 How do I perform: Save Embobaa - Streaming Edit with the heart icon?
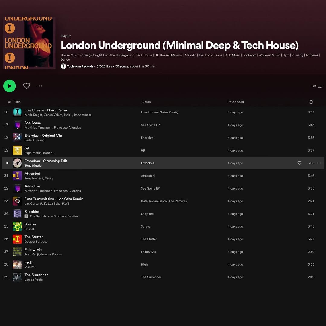(299, 163)
